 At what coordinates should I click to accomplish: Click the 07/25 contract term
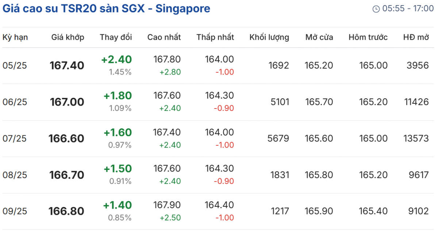[x=15, y=138]
